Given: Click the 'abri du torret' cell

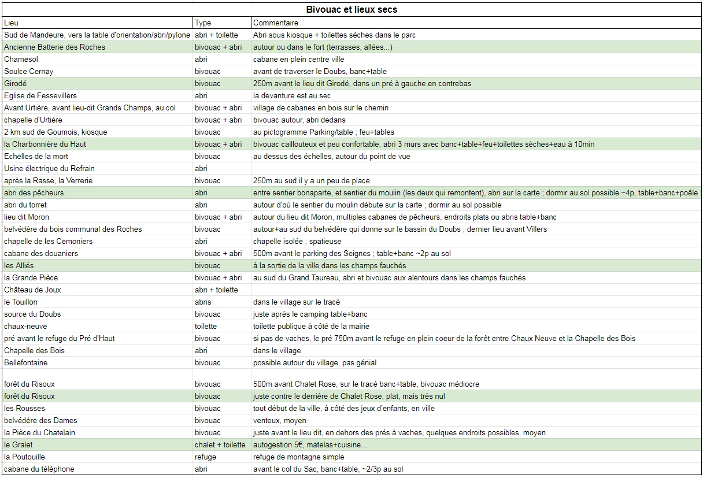Looking at the screenshot, I should (x=98, y=205).
